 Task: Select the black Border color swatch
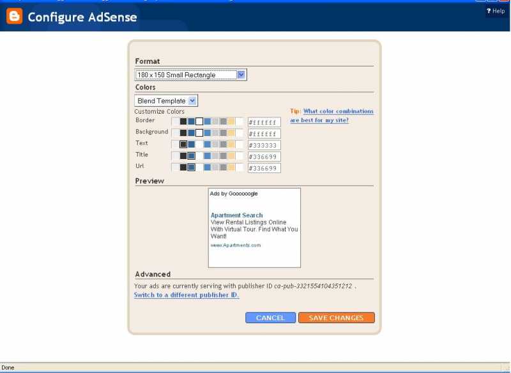pyautogui.click(x=183, y=121)
